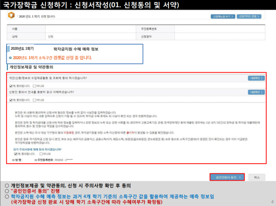Viewport: 276px width, 206px height.
Task: Click '학자금지원 수혜 예측 정보' heading
Action: [x=76, y=49]
